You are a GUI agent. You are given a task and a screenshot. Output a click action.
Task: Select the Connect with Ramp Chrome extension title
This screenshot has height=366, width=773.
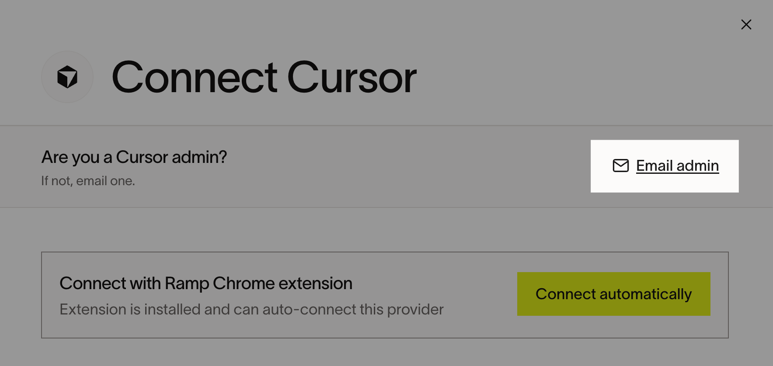pyautogui.click(x=206, y=283)
